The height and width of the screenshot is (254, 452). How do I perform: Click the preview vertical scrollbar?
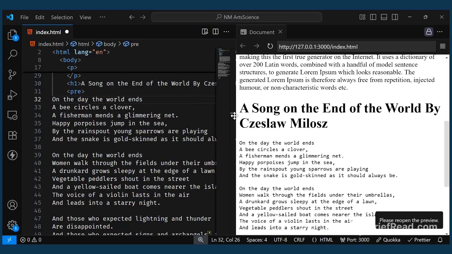[447, 153]
